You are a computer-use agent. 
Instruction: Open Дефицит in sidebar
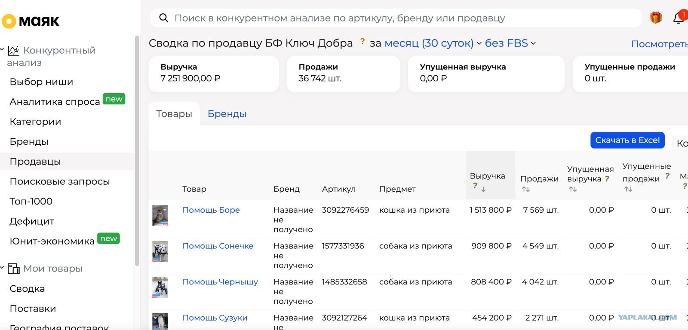point(32,221)
